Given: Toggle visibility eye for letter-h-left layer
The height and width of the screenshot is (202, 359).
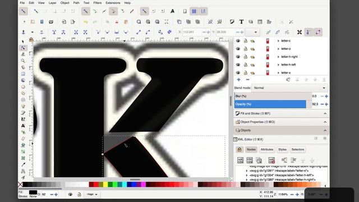Looking at the screenshot, I should [x=238, y=65].
